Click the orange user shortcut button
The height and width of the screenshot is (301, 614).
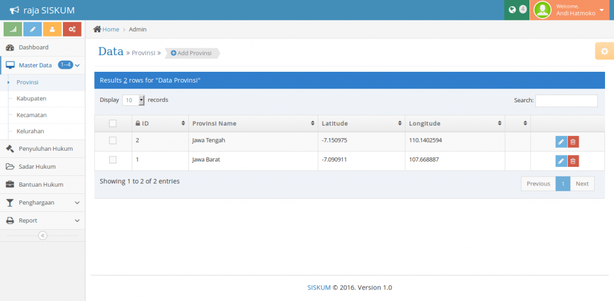point(52,29)
